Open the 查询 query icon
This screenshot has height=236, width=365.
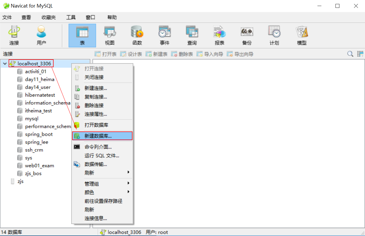[x=192, y=36]
